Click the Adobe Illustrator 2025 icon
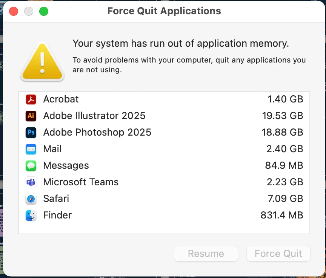326x278 pixels. point(31,116)
